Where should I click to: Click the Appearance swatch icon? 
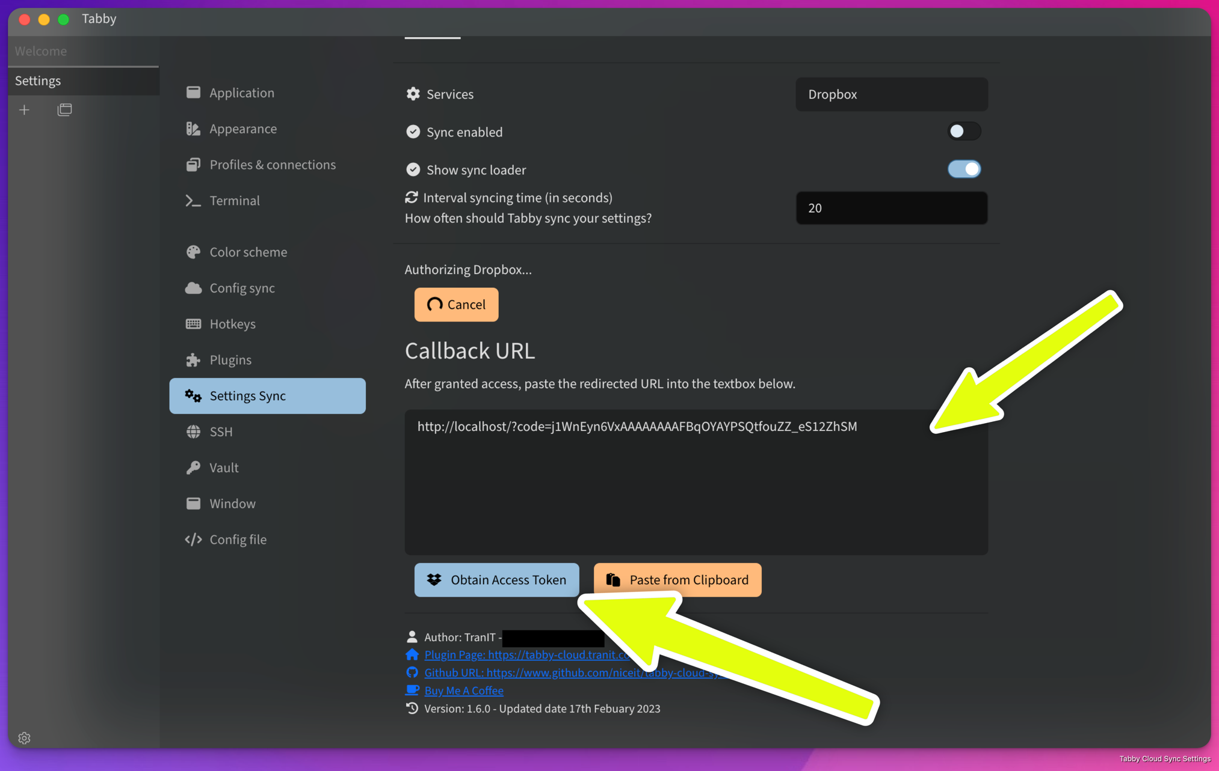click(x=193, y=129)
